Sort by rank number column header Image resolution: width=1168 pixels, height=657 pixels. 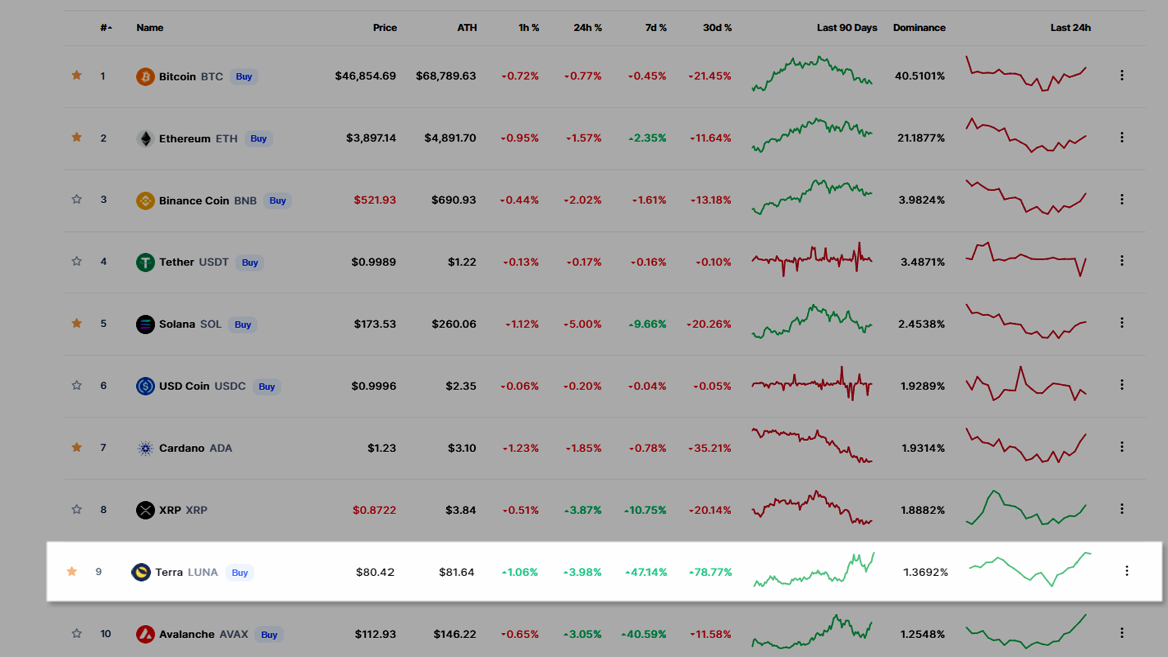coord(106,28)
